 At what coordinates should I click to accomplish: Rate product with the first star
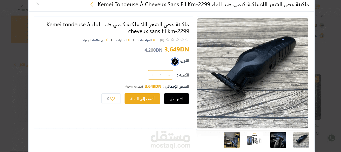coord(187,40)
